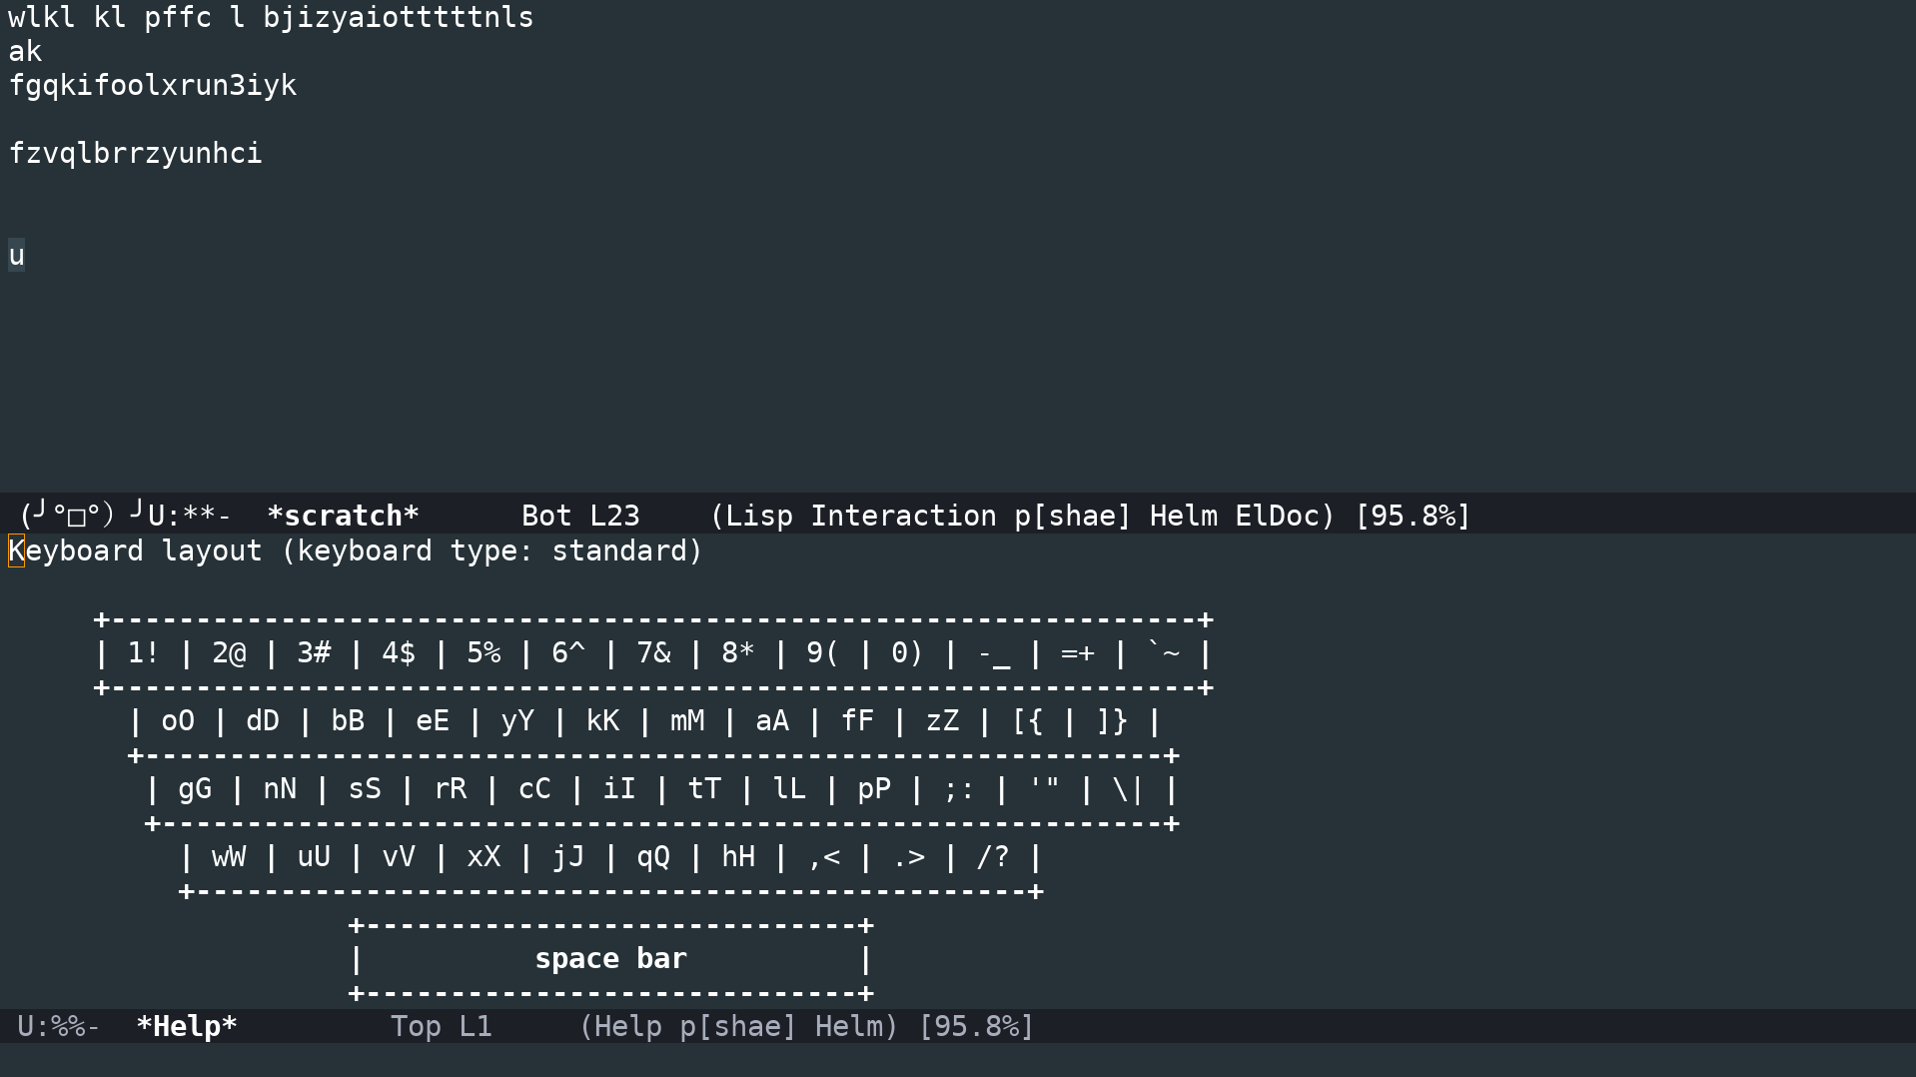Click the table-flip emoticon in the scratch mode line
1916x1077 pixels.
click(x=82, y=516)
